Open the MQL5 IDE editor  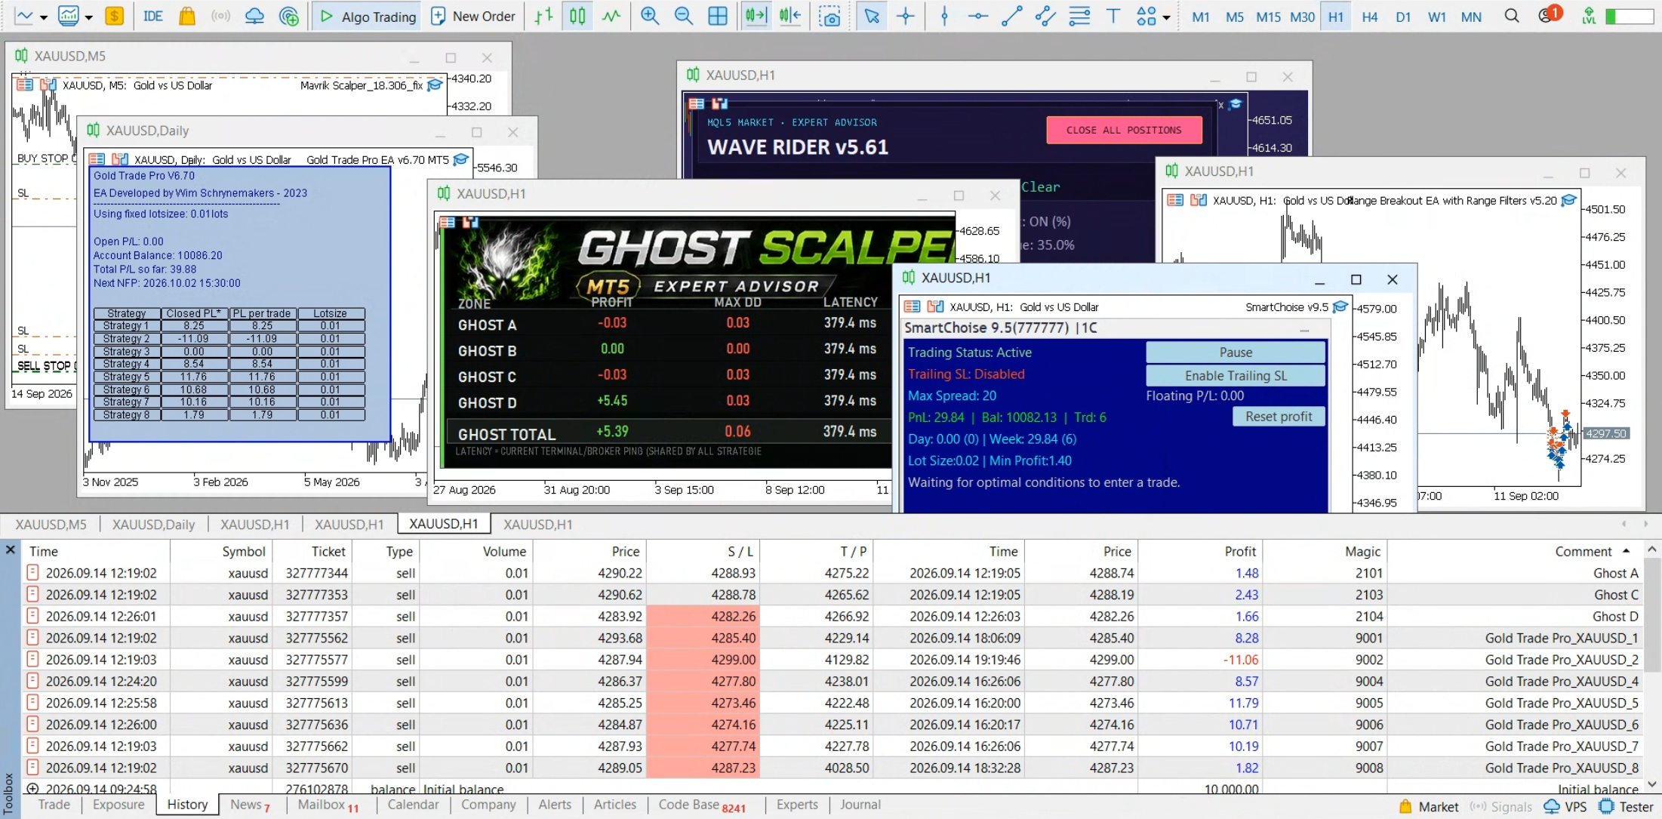[152, 16]
